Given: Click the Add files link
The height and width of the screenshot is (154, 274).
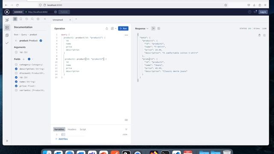Looking at the screenshot, I should 62,139.
